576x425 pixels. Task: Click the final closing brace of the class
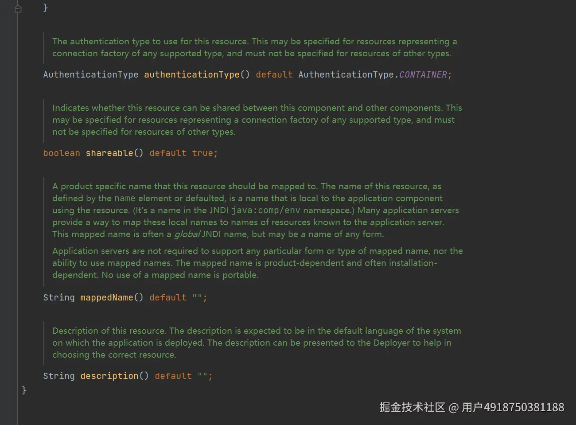tap(24, 390)
